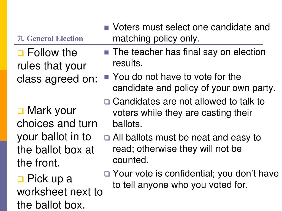Select the hollow bullet beside "All ballots must"
This screenshot has height=211, width=282.
(107, 138)
